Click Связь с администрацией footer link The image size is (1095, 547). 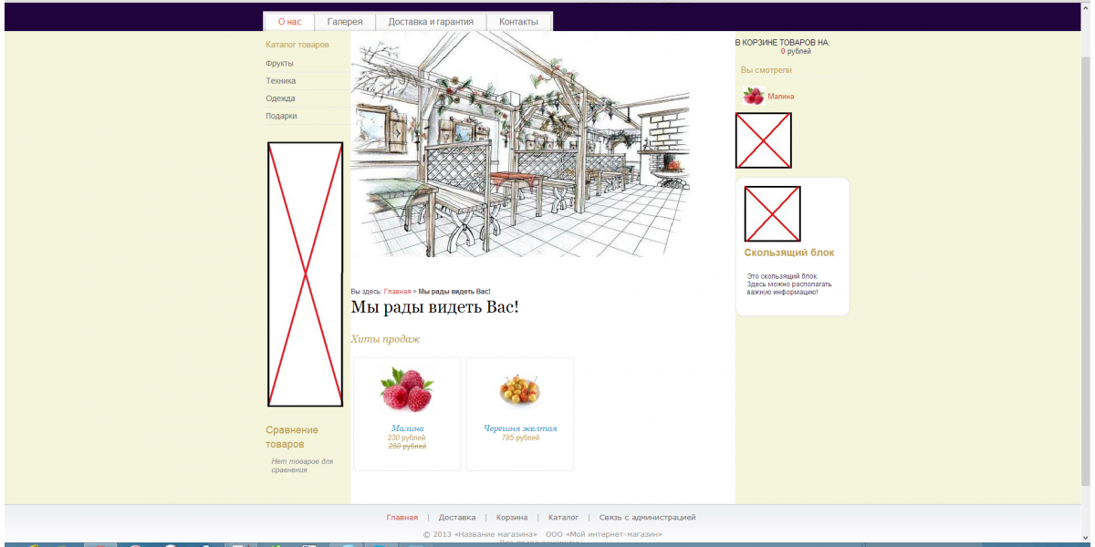(647, 518)
